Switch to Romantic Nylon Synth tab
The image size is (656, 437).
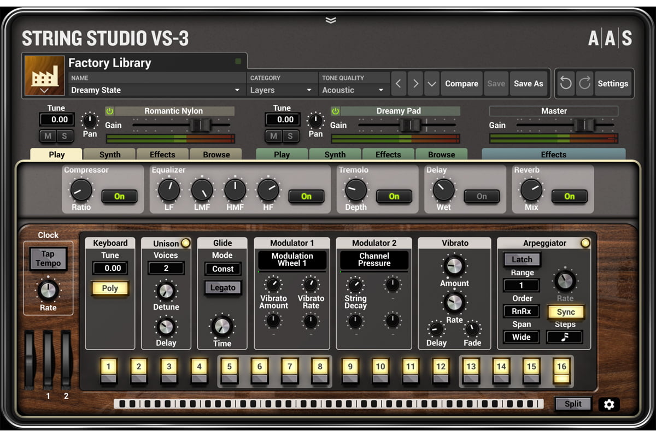tap(109, 155)
